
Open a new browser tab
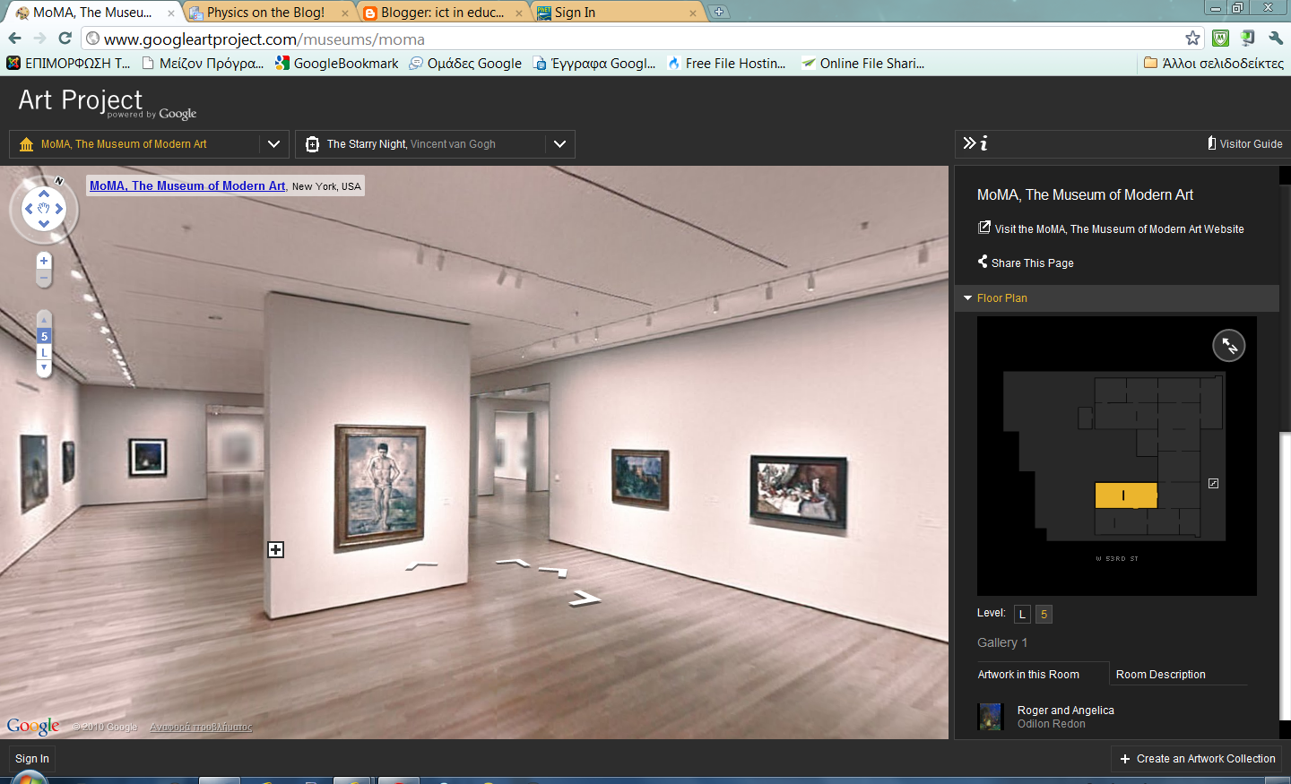click(719, 12)
